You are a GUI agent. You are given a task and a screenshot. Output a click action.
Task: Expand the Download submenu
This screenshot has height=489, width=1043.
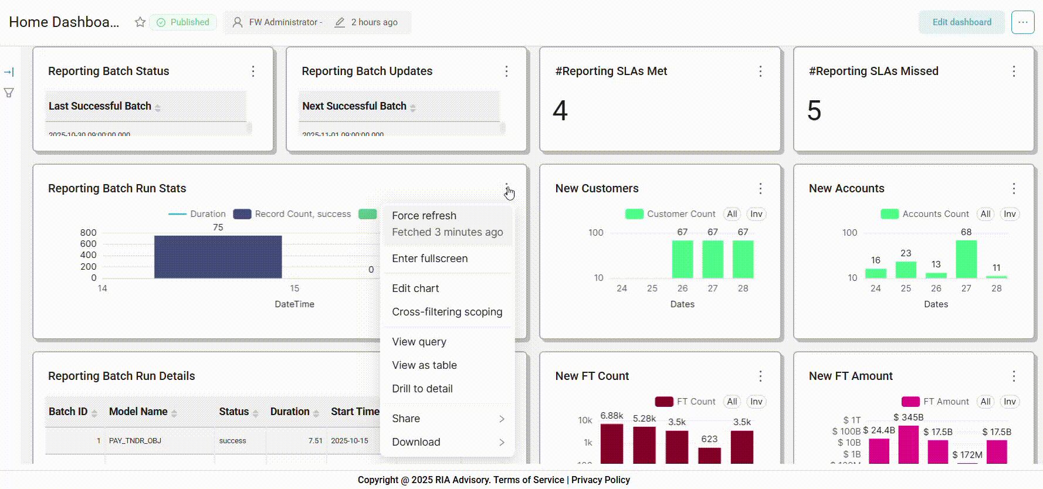click(447, 442)
